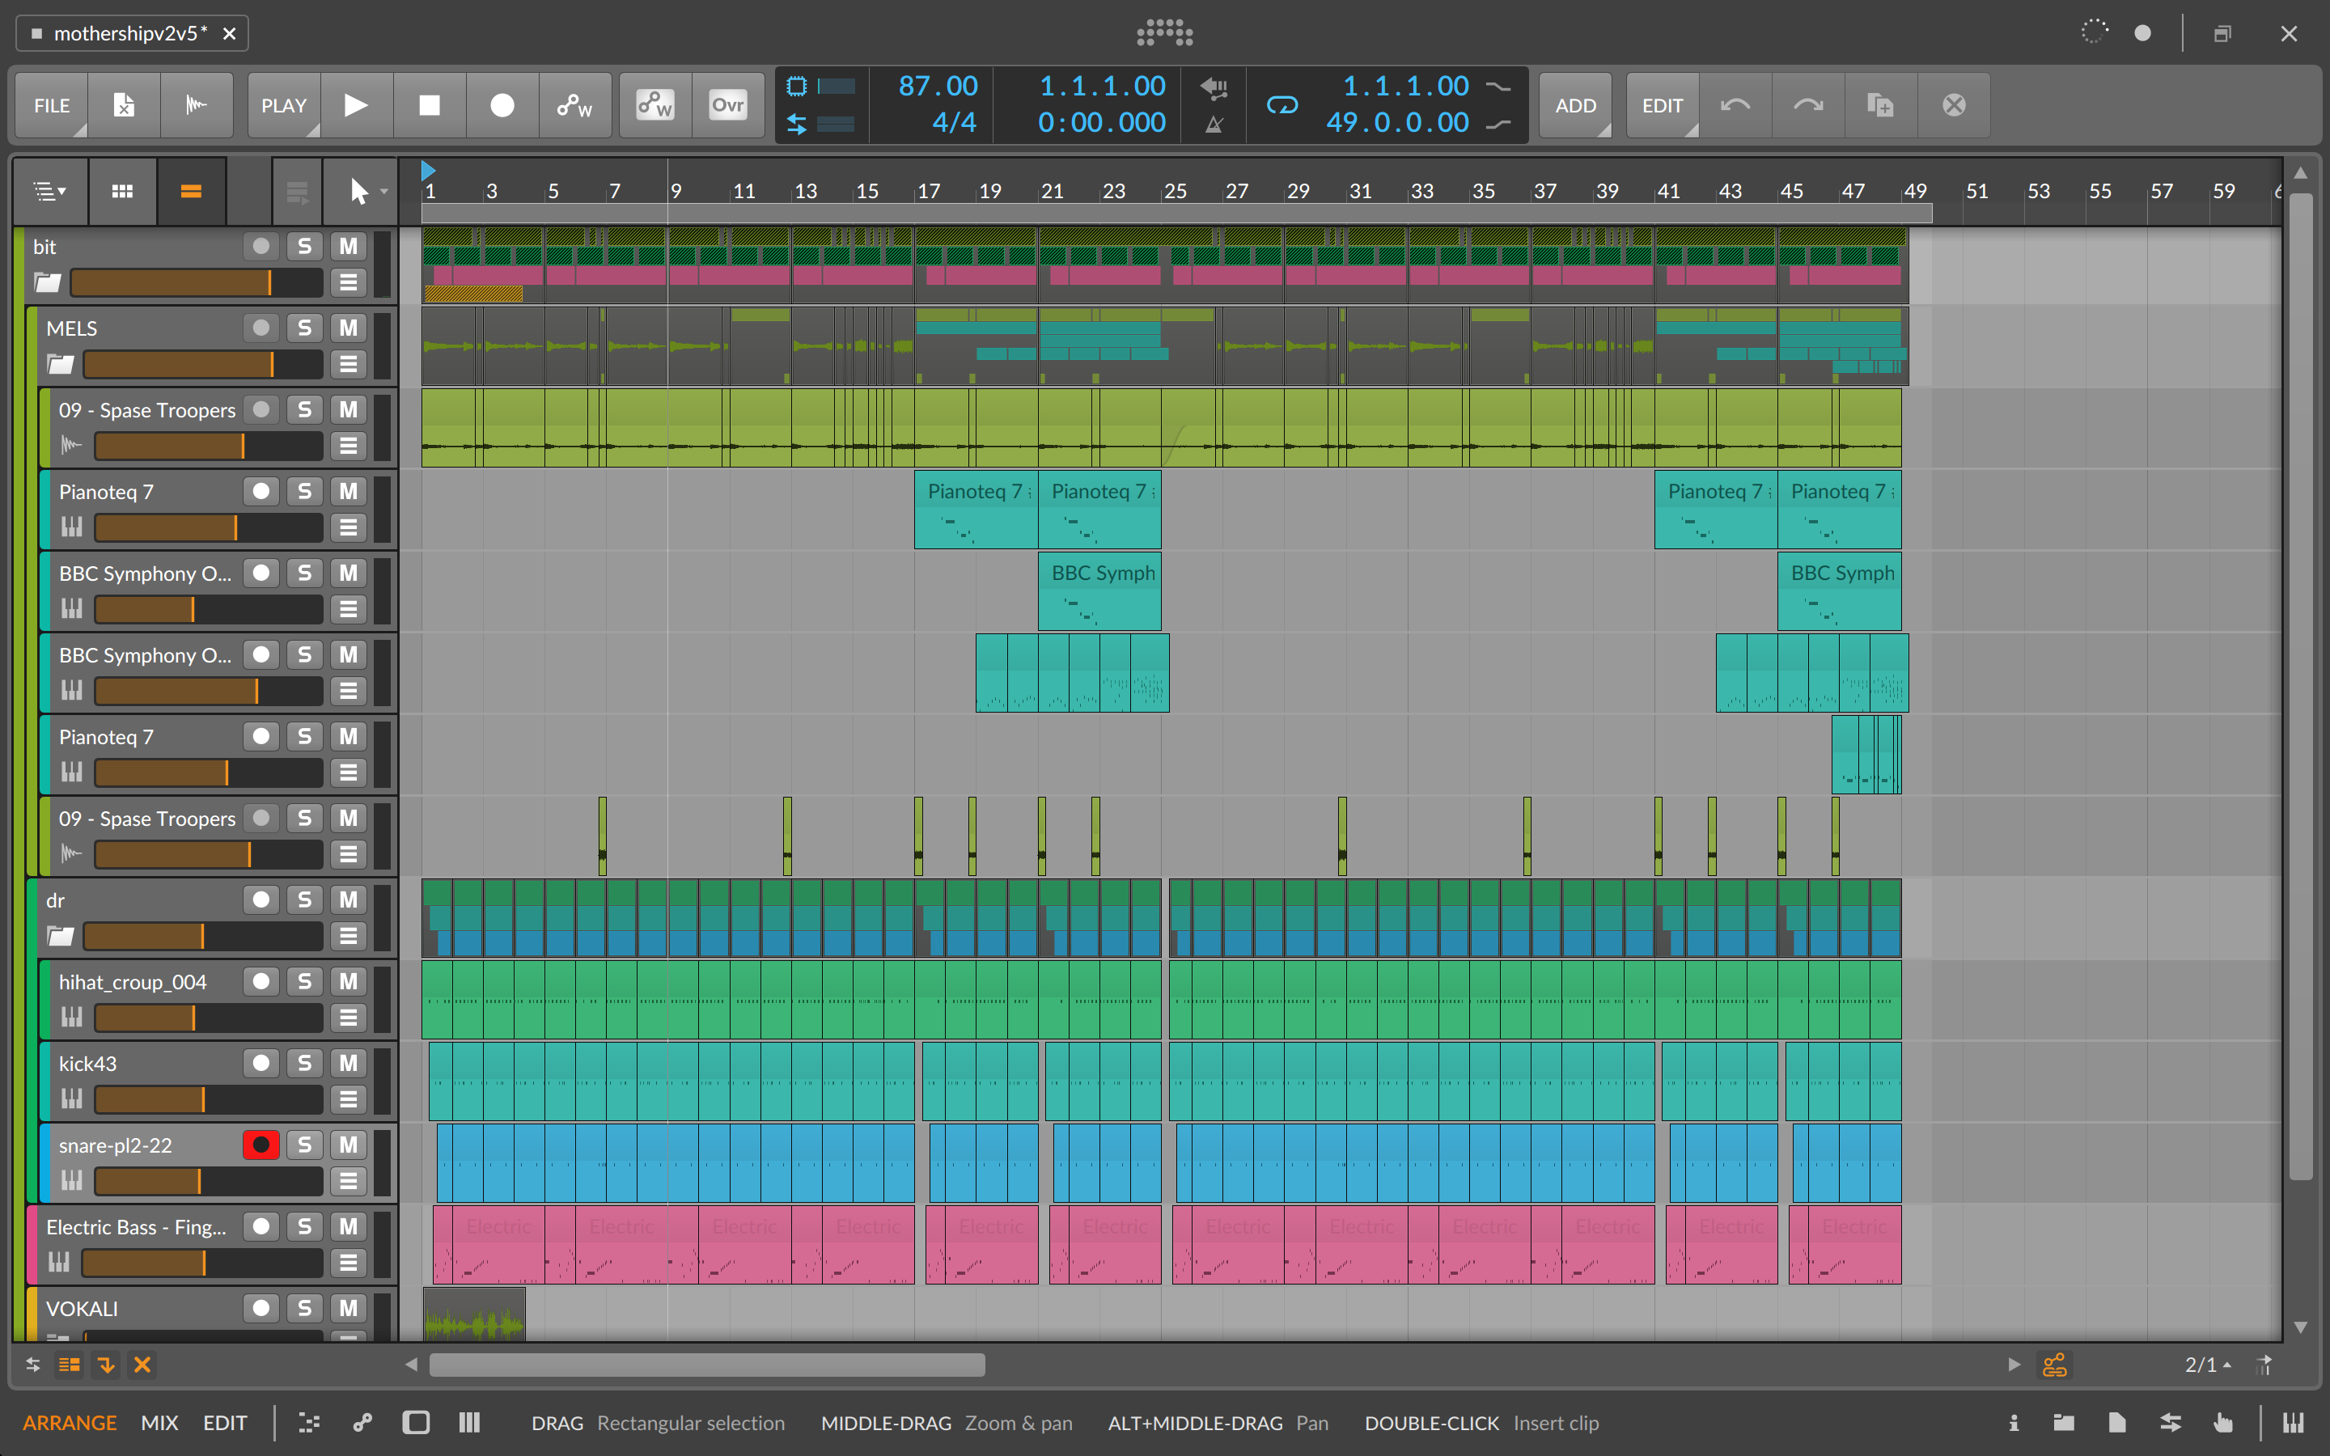Screen dimensions: 2330x1456
Task: Toggle the orange arrow icon below tracks
Action: click(x=106, y=1365)
